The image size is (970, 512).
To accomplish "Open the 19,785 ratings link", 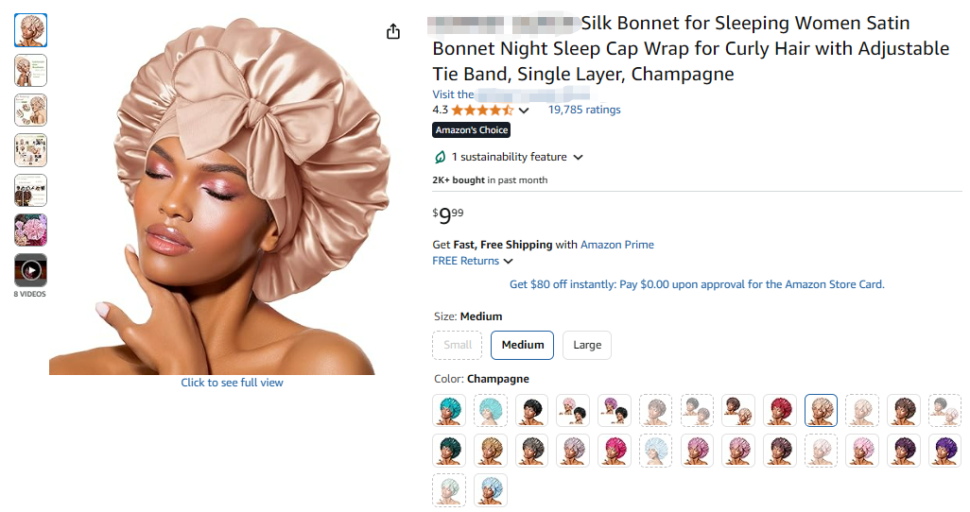I will (x=584, y=110).
